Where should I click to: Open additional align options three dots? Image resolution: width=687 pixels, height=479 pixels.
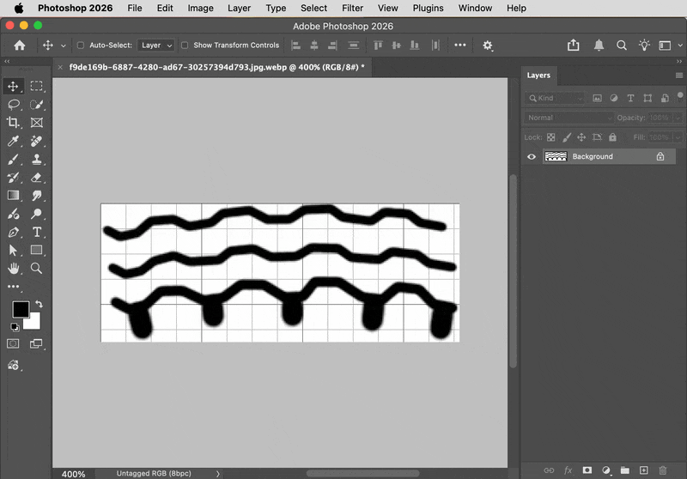coord(460,45)
